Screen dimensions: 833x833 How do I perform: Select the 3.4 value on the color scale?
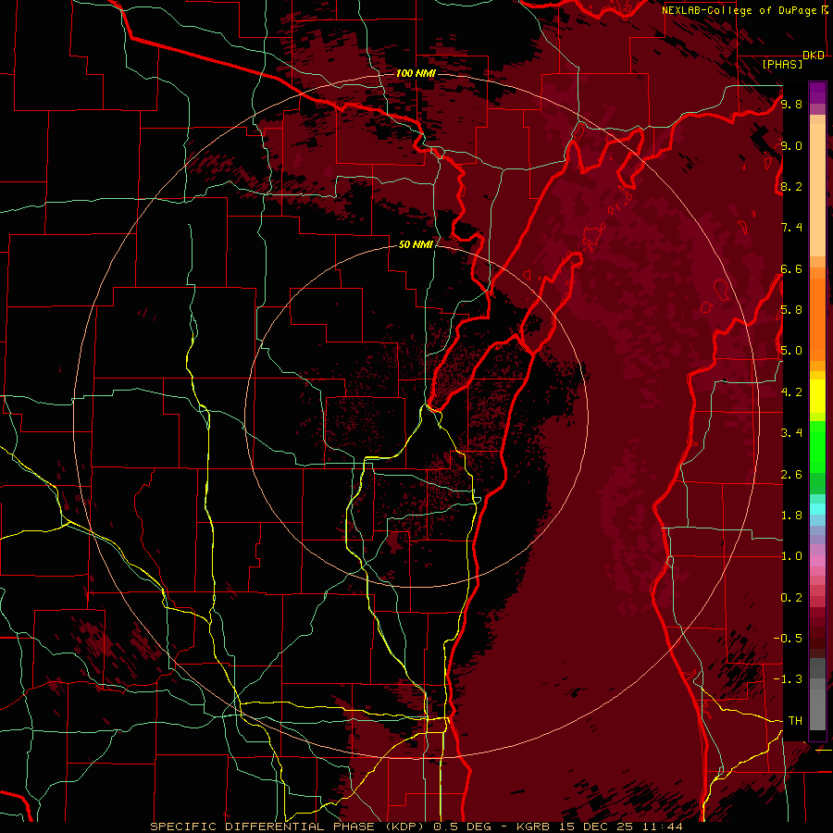point(791,433)
